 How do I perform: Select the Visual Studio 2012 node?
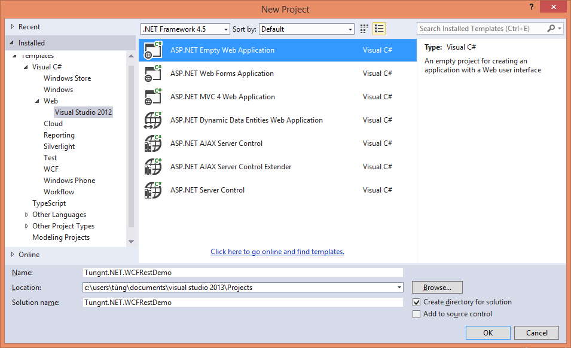point(83,112)
